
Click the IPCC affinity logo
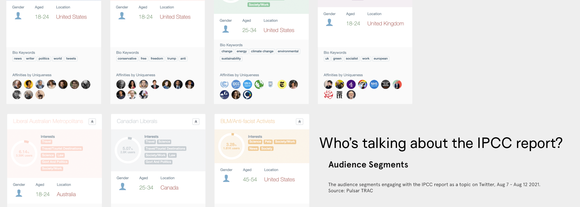(x=236, y=84)
